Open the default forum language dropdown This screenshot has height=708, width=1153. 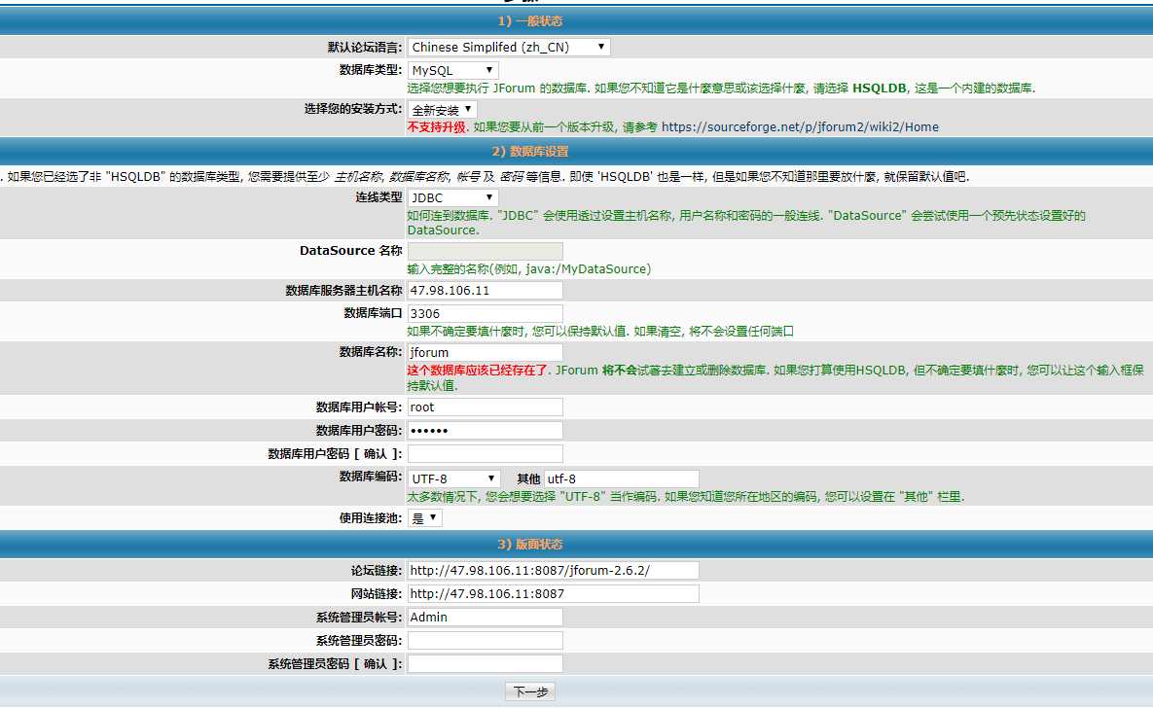[x=509, y=47]
